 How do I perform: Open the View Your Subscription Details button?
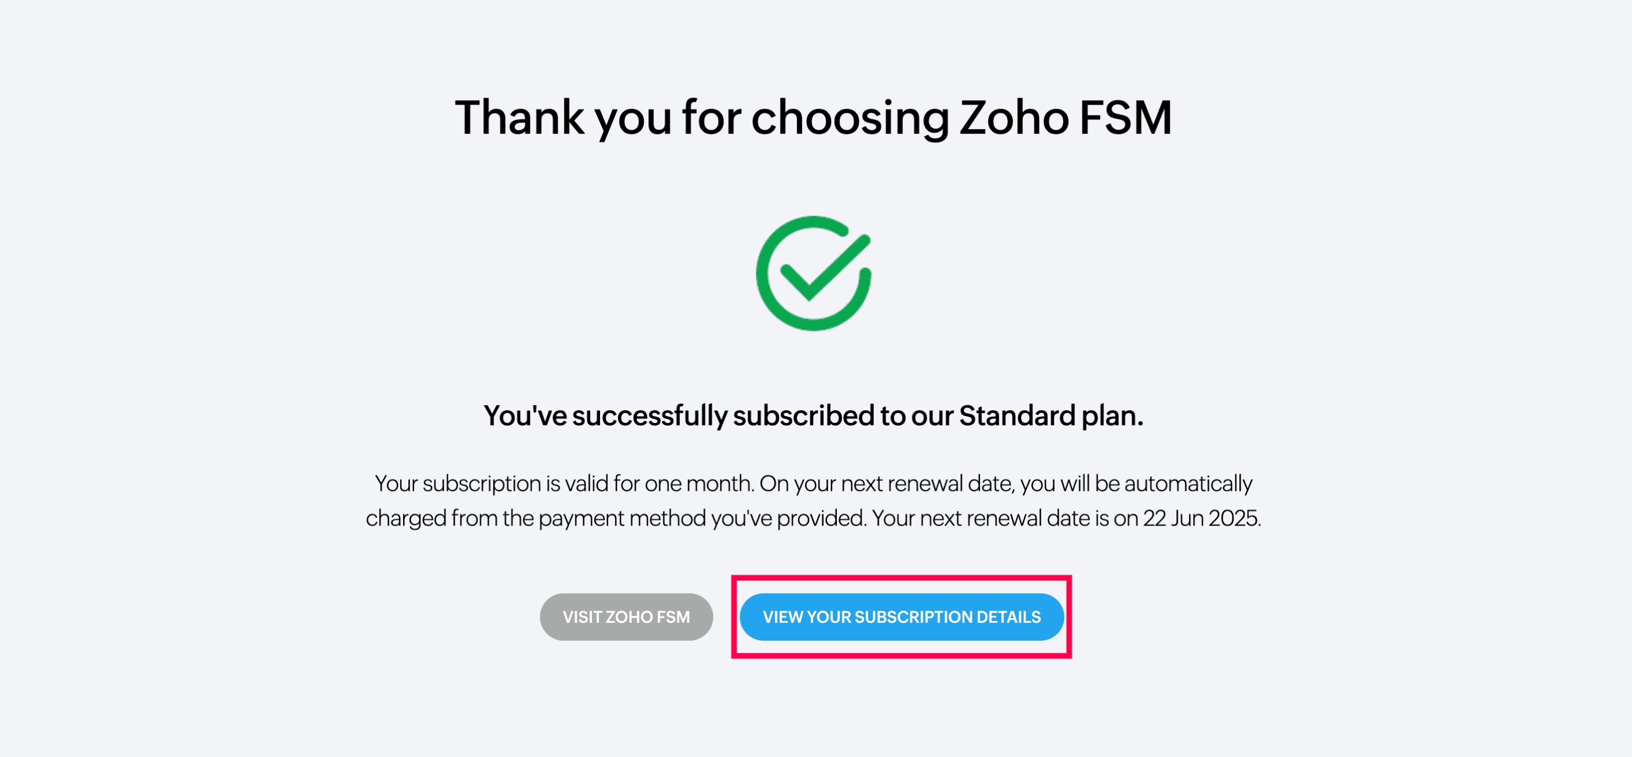pyautogui.click(x=901, y=616)
